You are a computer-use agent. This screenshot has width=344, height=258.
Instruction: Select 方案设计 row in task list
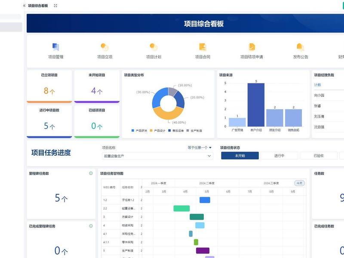[x=122, y=217]
